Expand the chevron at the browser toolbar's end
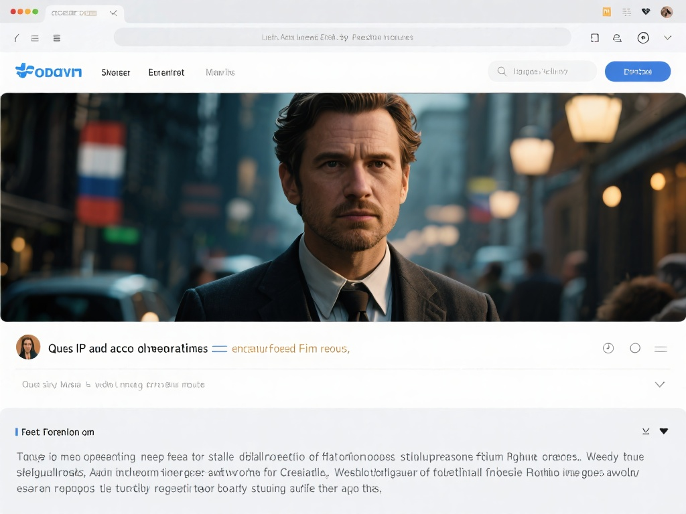 668,38
